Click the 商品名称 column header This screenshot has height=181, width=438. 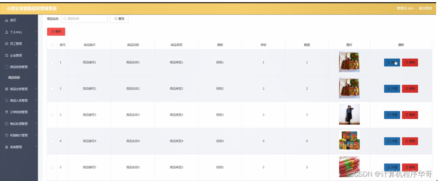(133, 45)
